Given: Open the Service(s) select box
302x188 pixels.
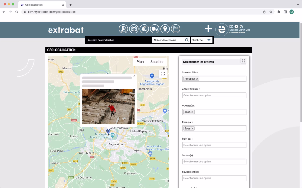Looking at the screenshot, I should coord(214,162).
